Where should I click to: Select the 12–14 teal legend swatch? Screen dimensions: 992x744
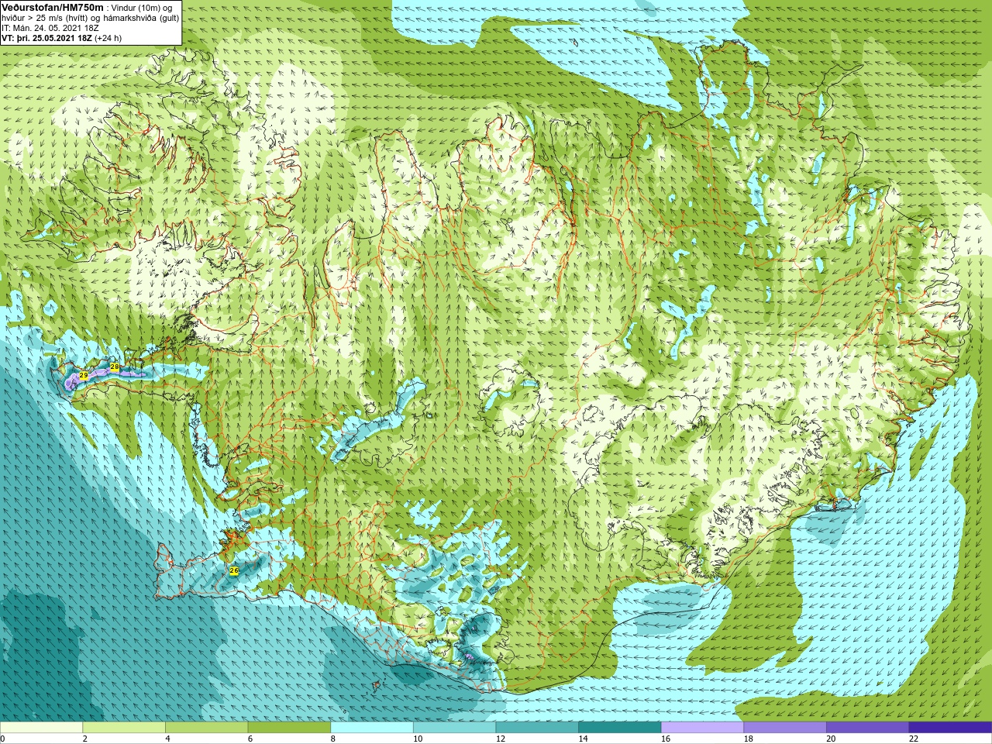[537, 728]
